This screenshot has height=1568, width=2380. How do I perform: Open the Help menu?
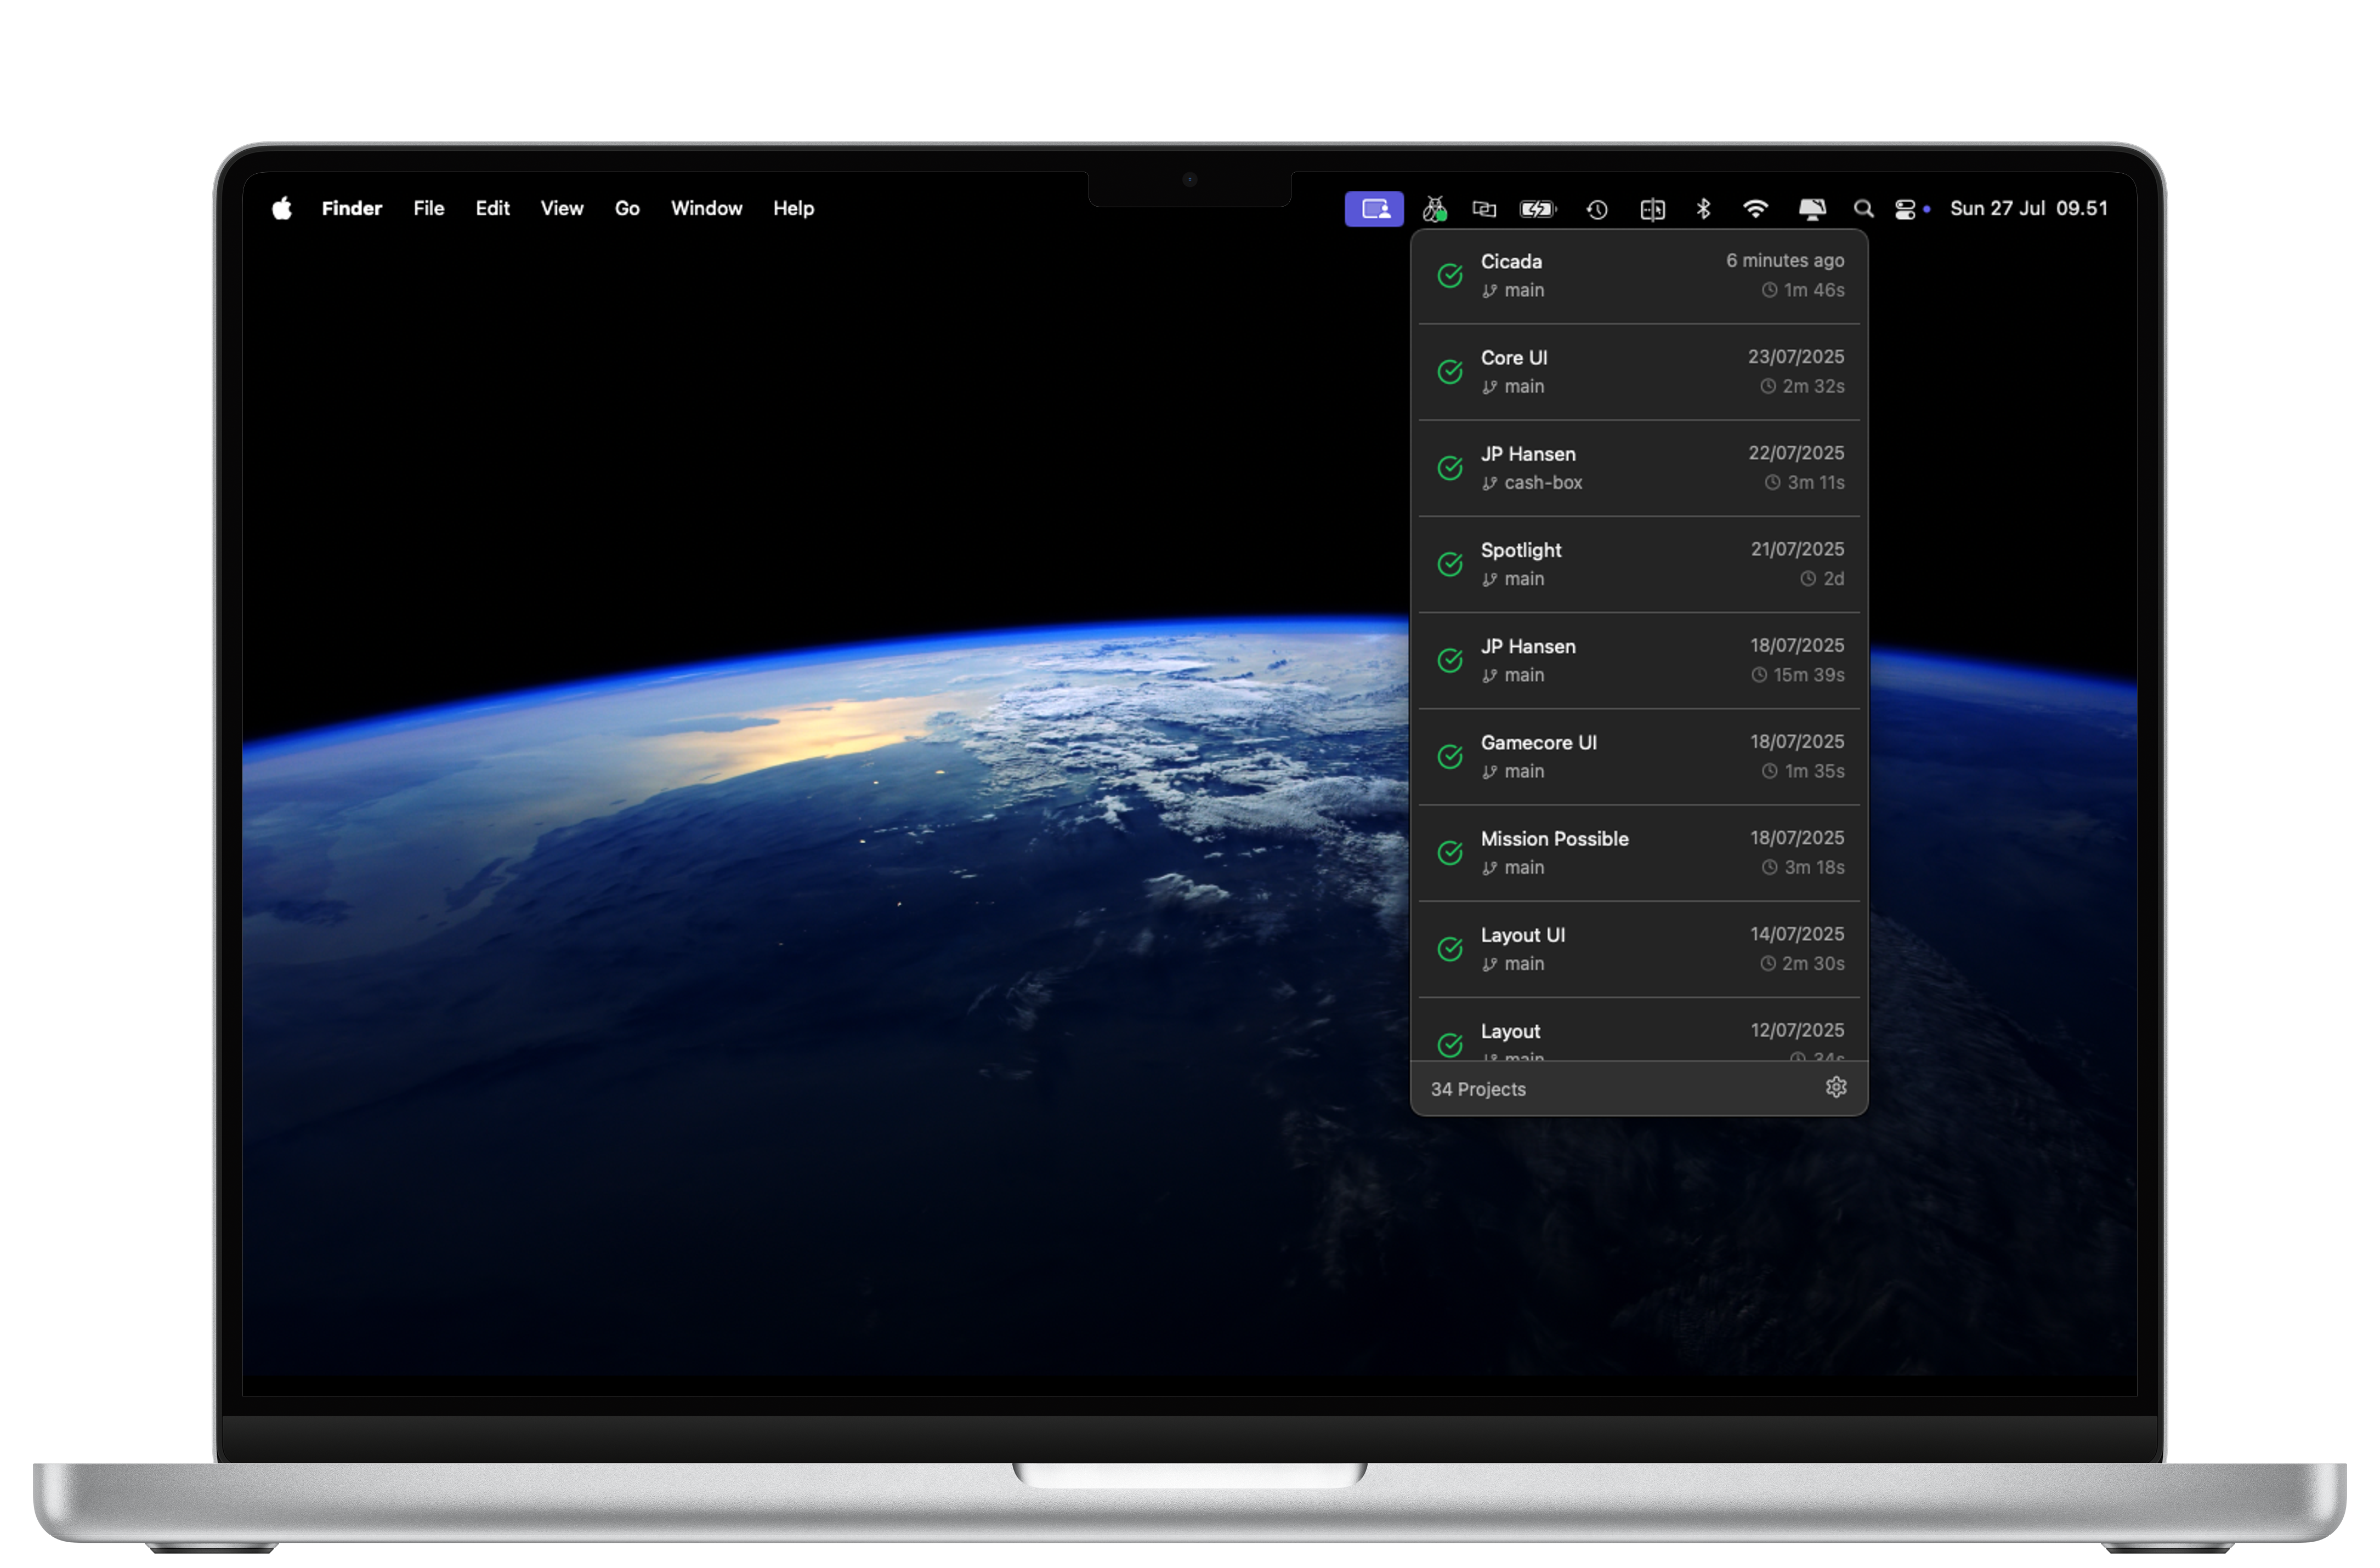(794, 208)
